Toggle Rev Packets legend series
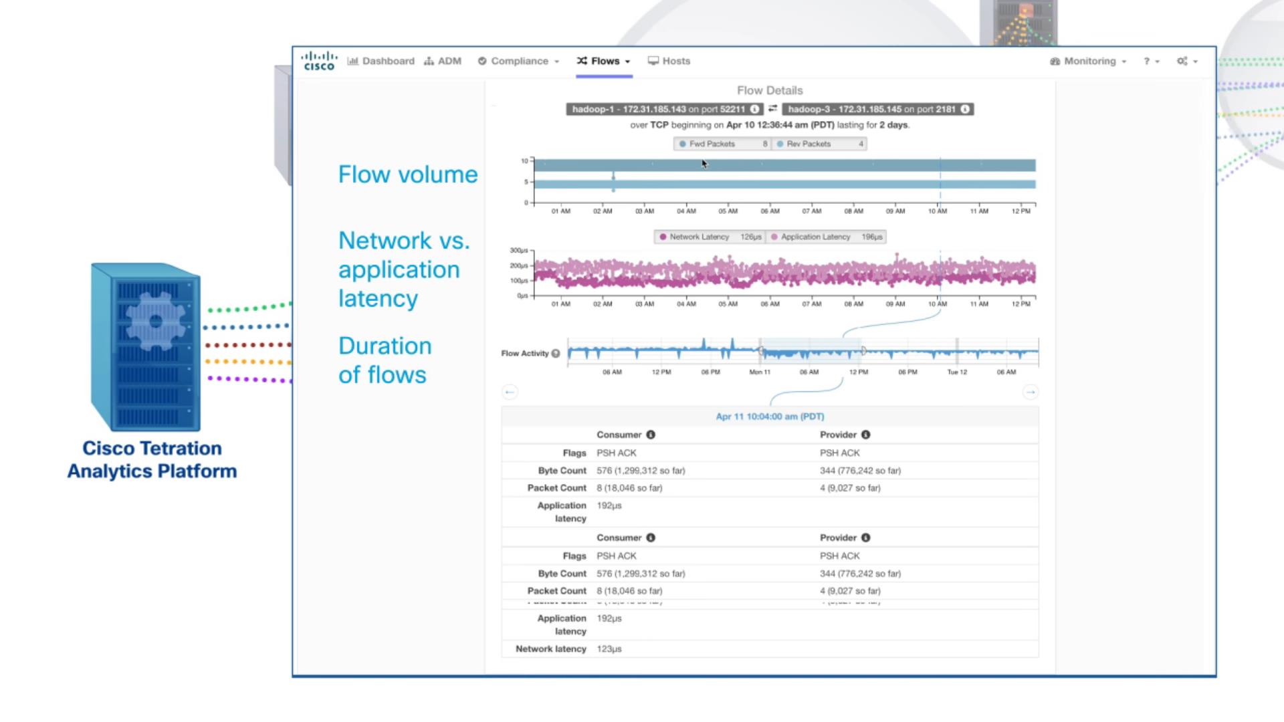 808,144
